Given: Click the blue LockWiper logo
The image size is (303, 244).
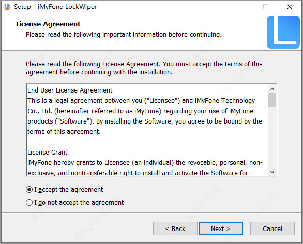Looking at the screenshot, I should pyautogui.click(x=283, y=32).
